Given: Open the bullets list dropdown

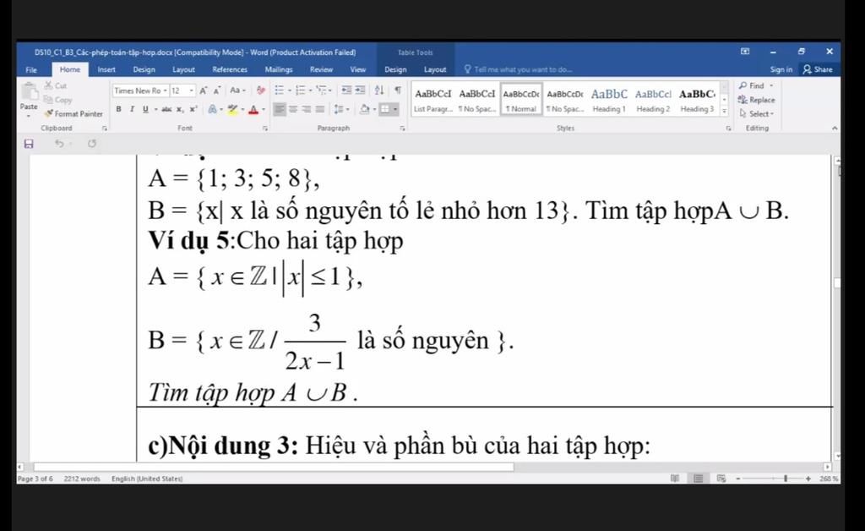Looking at the screenshot, I should (x=290, y=90).
